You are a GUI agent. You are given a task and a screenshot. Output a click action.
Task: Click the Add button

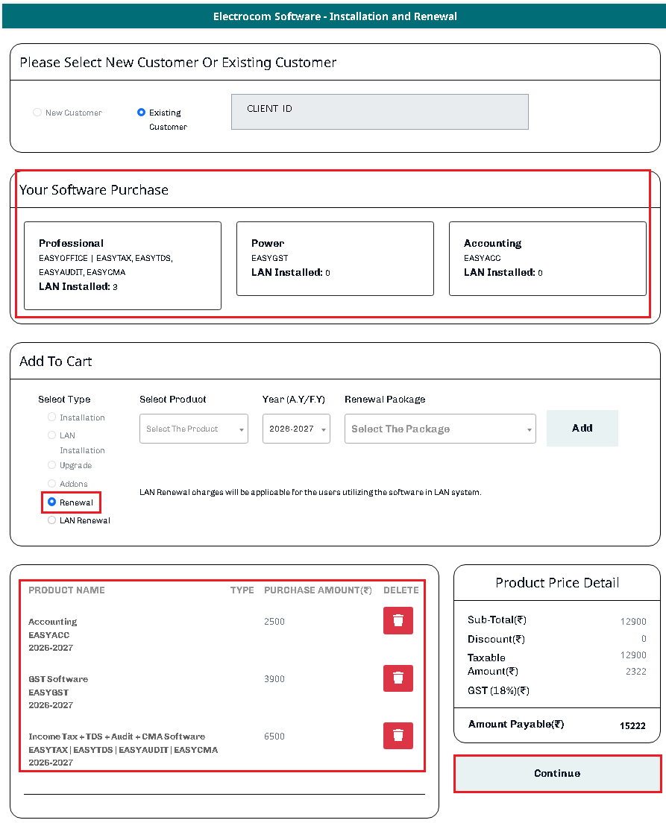(x=582, y=428)
